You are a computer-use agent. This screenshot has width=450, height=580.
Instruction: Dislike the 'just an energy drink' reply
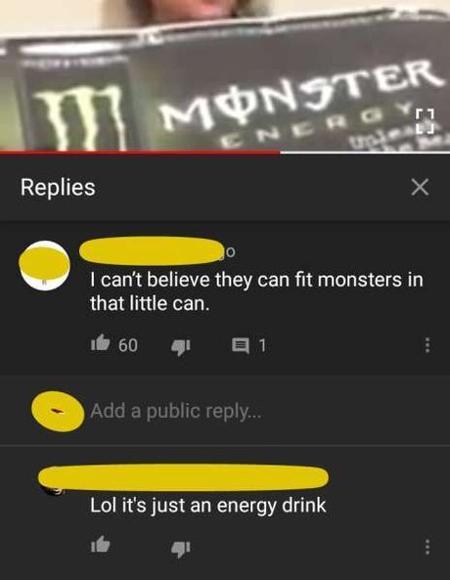(x=181, y=549)
